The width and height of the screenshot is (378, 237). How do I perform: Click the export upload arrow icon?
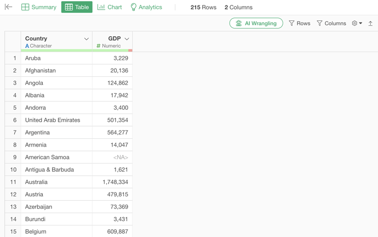(370, 24)
